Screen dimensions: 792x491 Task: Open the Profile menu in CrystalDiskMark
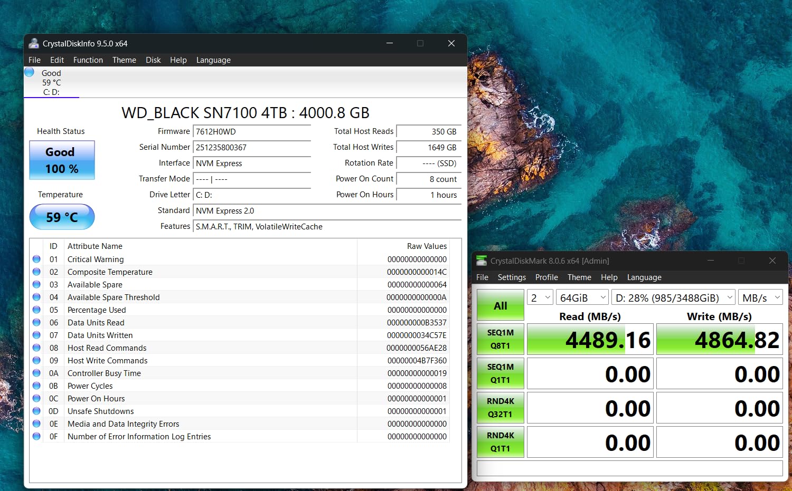coord(546,277)
